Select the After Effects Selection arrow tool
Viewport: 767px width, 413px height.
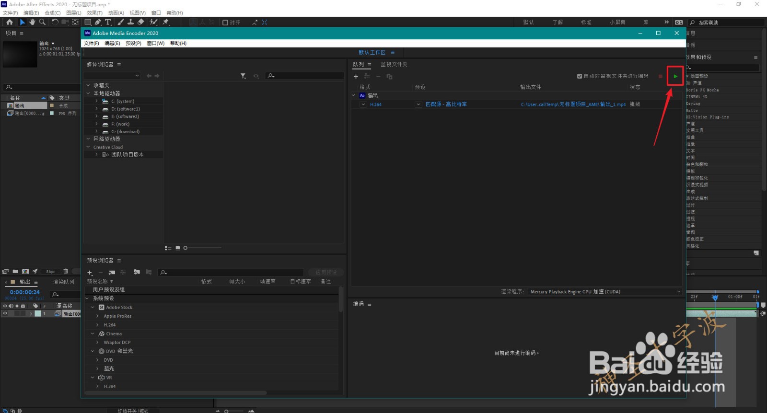(x=22, y=22)
